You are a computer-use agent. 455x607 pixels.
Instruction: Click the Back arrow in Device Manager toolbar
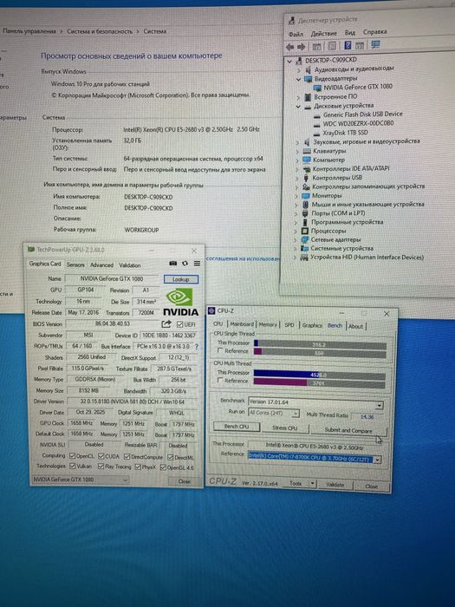click(289, 47)
